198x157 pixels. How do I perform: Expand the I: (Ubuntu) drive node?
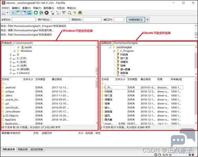(x=11, y=73)
